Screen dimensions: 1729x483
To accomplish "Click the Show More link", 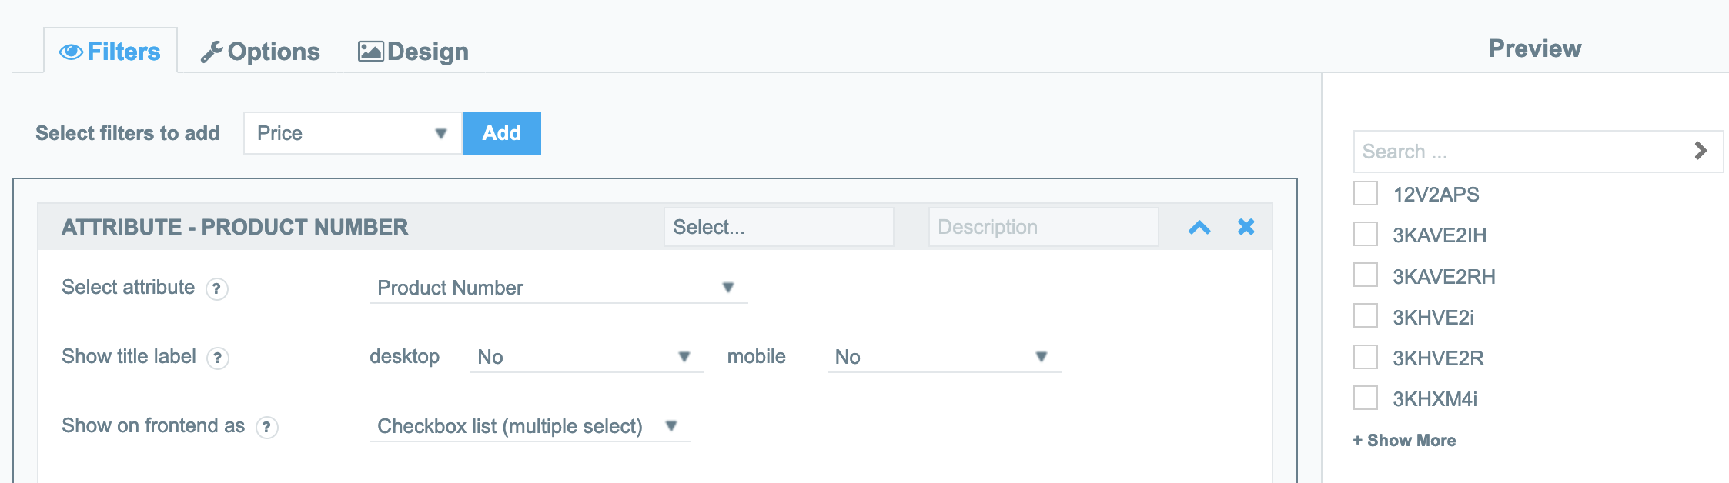I will click(1404, 441).
